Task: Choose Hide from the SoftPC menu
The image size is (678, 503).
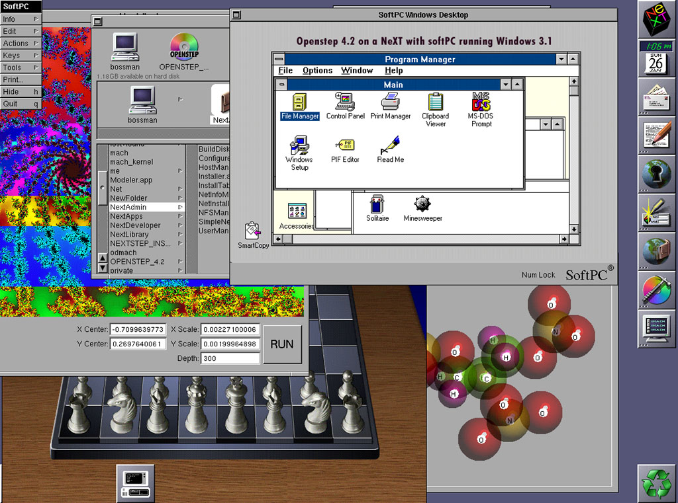Action: [21, 91]
